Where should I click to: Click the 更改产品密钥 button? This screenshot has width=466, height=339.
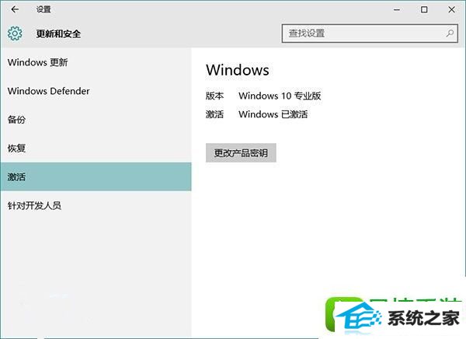241,153
